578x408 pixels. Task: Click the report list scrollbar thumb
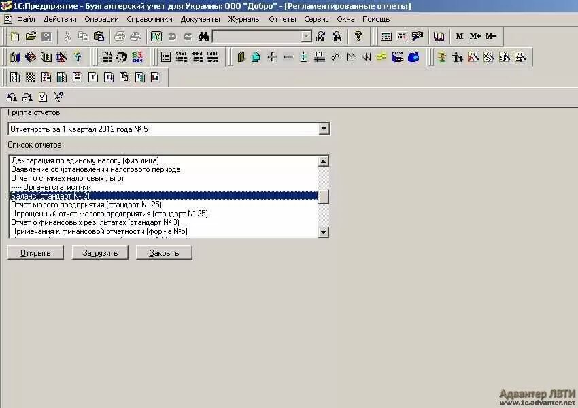pyautogui.click(x=323, y=197)
